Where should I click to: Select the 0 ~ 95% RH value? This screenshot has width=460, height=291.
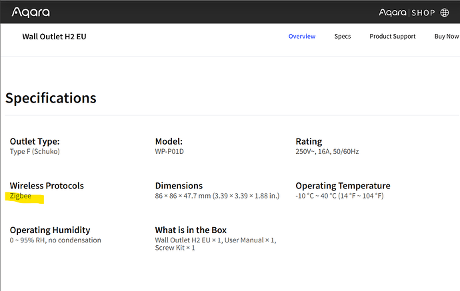(55, 240)
